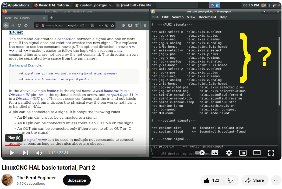Screen dimensions: 282x189
Task: Go to Firefox home page
Action: point(26,25)
